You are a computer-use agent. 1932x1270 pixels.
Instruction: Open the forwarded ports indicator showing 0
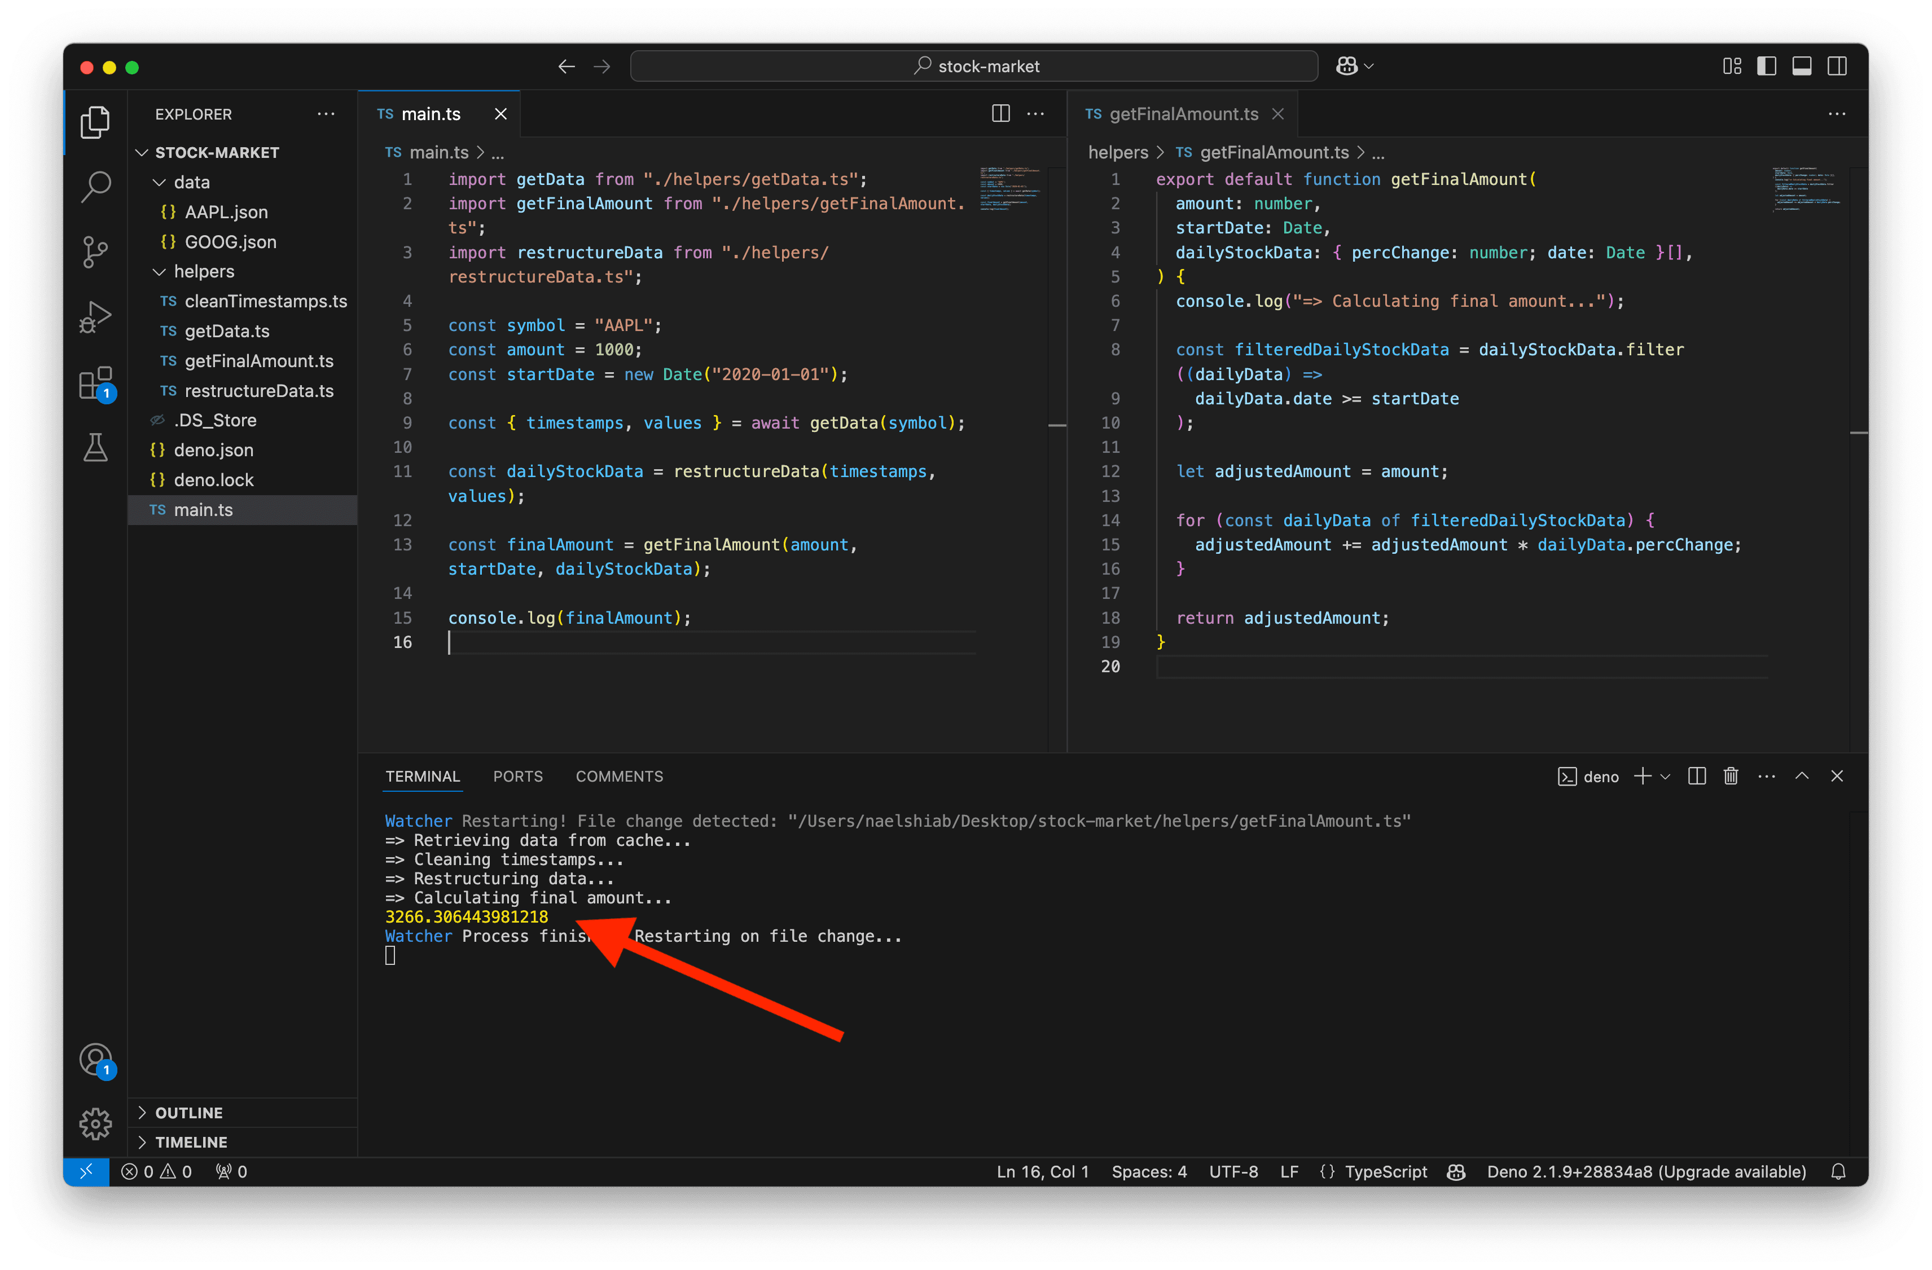coord(231,1171)
